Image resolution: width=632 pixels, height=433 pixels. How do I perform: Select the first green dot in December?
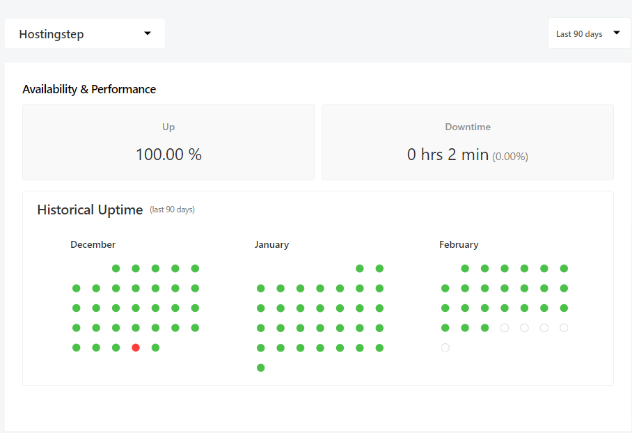coord(116,269)
